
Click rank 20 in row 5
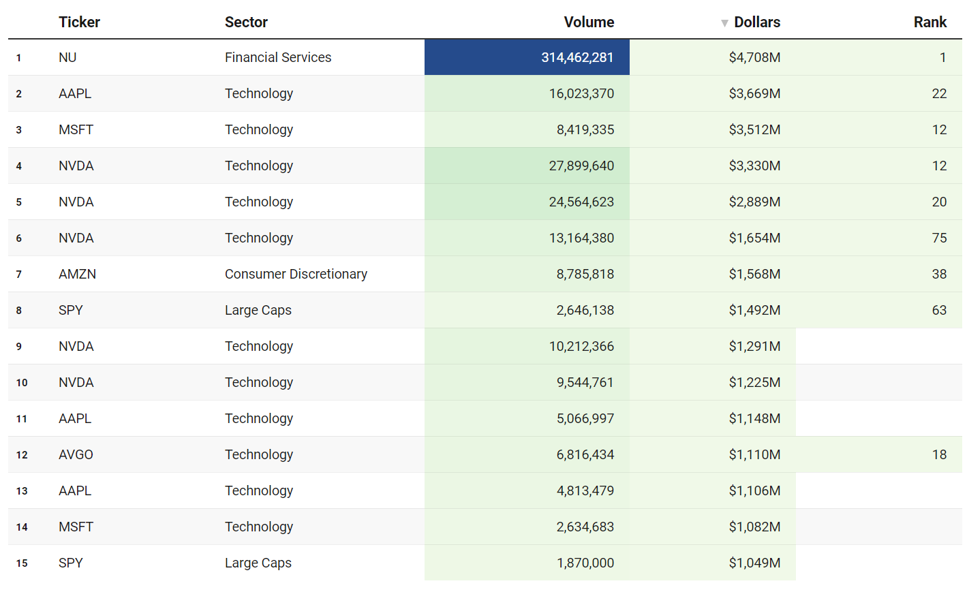[x=939, y=202]
